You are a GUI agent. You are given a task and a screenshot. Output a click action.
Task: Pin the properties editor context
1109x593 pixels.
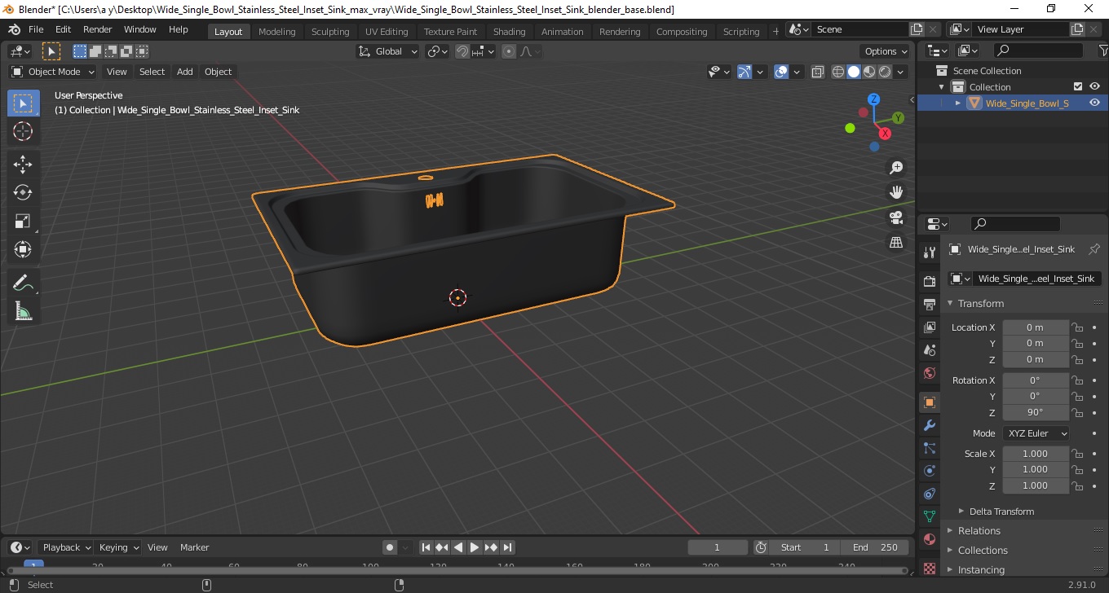[x=1094, y=249]
